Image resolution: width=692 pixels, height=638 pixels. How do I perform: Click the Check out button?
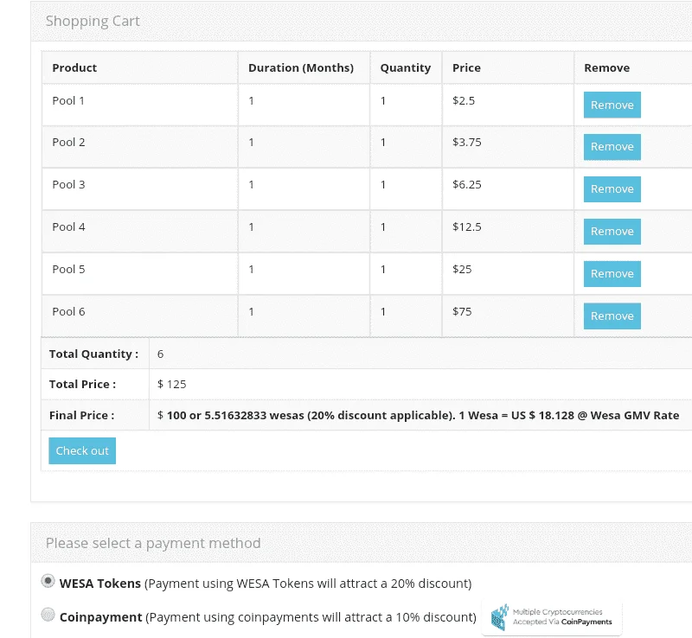pyautogui.click(x=82, y=451)
